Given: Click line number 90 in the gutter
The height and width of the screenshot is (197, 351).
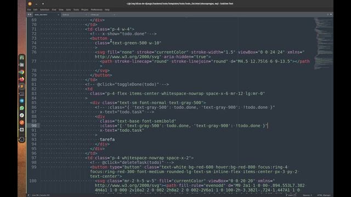Looking at the screenshot, I should tap(34, 126).
